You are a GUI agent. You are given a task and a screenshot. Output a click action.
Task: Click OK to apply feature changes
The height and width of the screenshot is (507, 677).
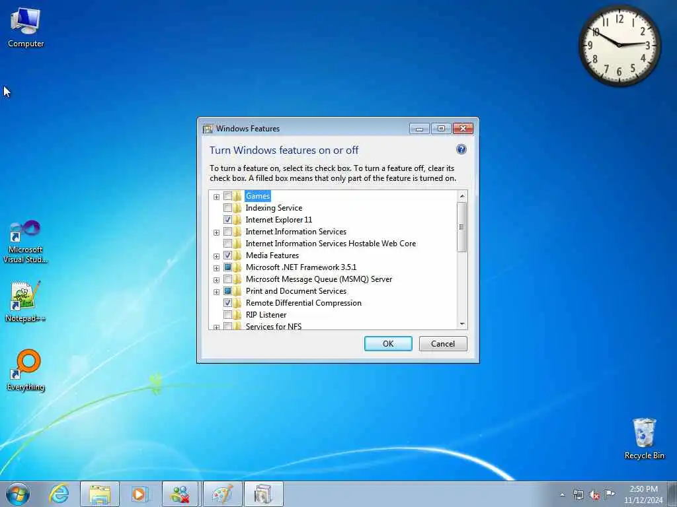pos(388,343)
